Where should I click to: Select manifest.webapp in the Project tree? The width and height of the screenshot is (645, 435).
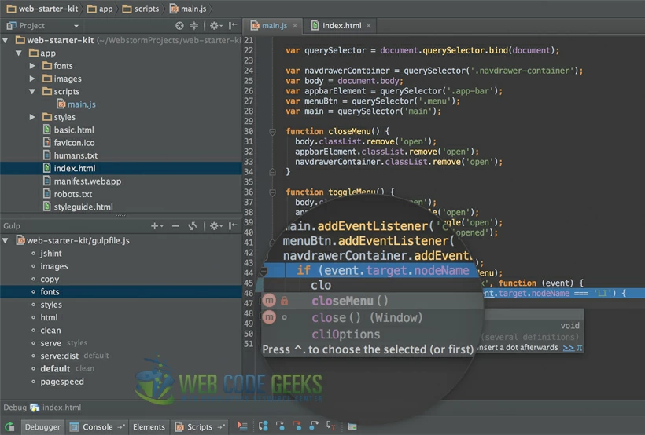point(83,181)
